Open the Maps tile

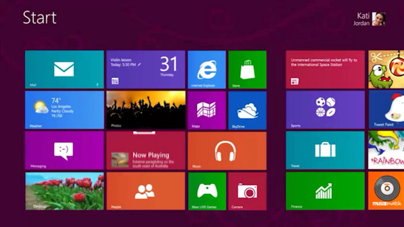[x=207, y=110]
